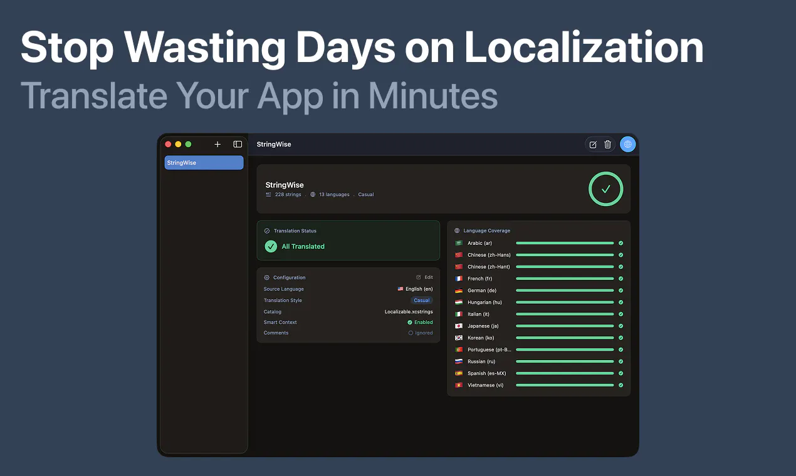Click the Language Coverage globe icon
This screenshot has height=476, width=796.
click(x=457, y=230)
